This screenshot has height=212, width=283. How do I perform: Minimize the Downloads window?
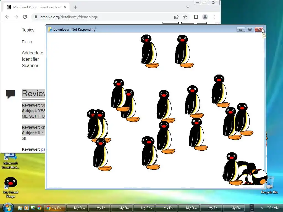(x=241, y=29)
